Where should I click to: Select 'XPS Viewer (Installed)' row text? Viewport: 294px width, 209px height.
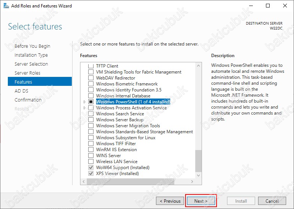click(x=117, y=174)
